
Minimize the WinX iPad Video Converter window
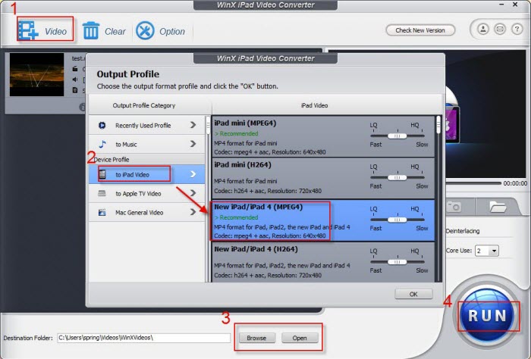click(501, 5)
